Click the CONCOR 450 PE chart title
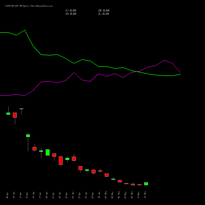 point(29,6)
